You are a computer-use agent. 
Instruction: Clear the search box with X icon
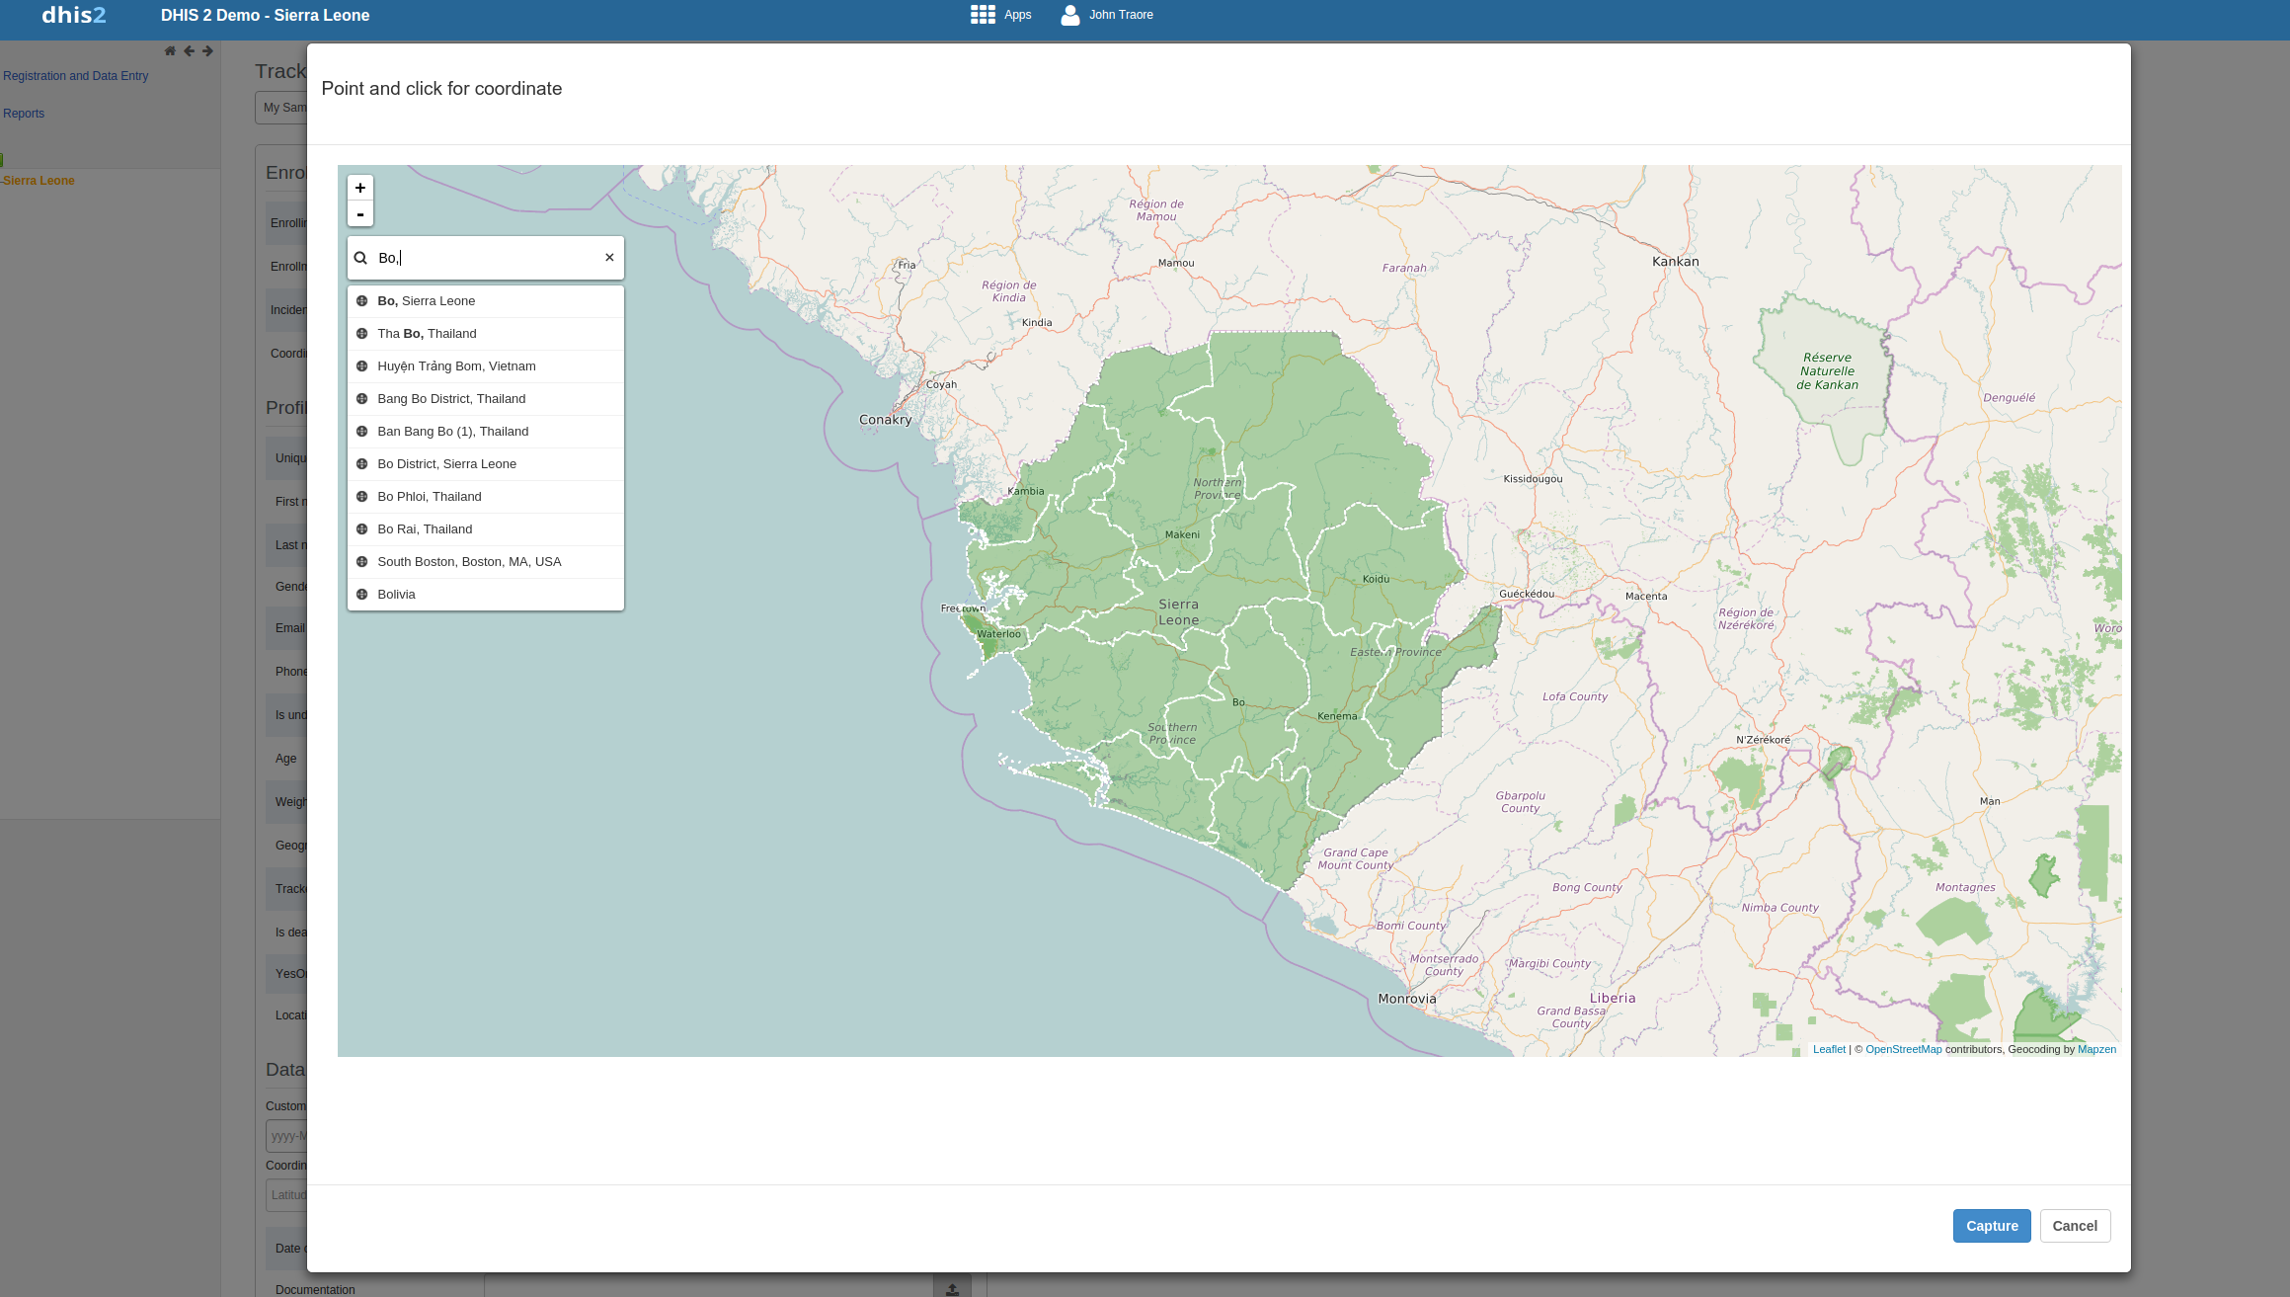(x=609, y=258)
